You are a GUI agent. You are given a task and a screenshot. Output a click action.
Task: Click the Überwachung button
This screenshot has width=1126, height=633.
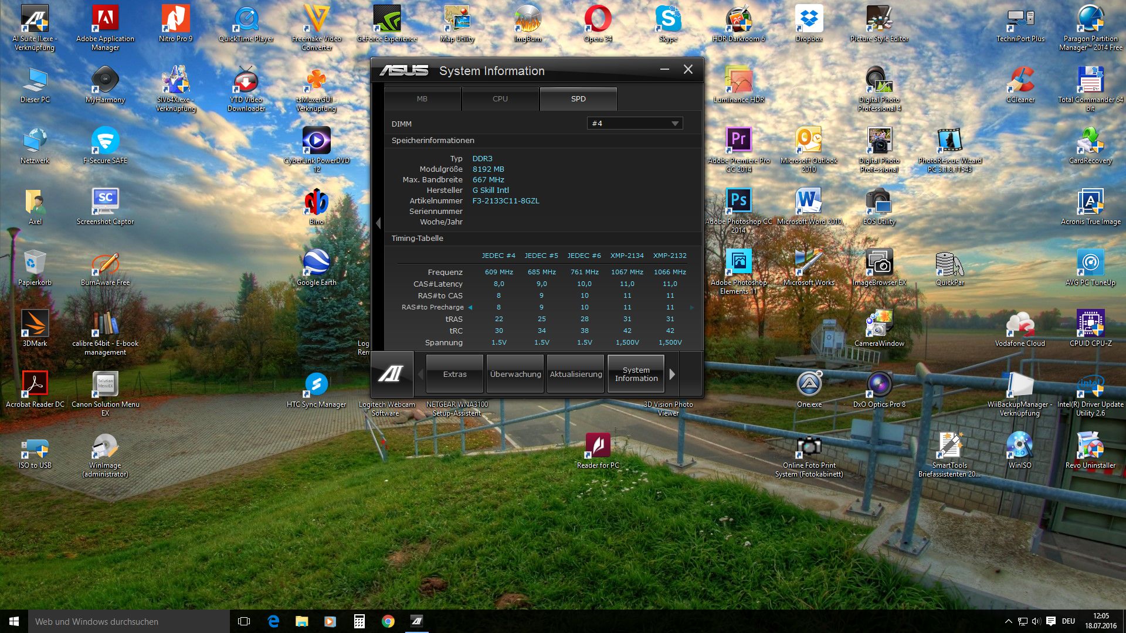coord(515,374)
